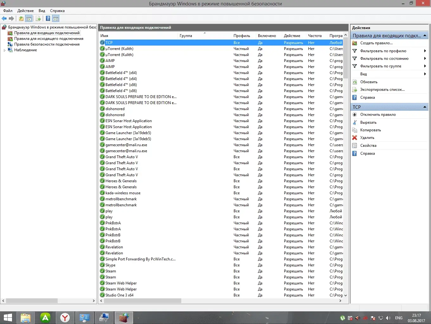Image resolution: width=431 pixels, height=324 pixels.
Task: Click the Копировать pages icon
Action: click(x=355, y=130)
